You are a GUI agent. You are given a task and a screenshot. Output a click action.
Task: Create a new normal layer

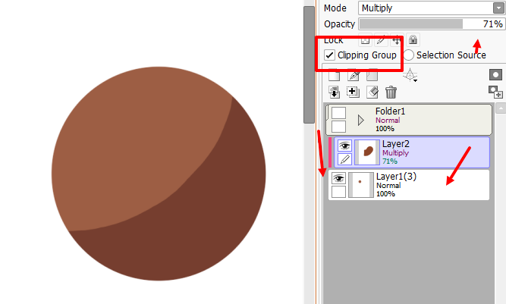point(334,75)
